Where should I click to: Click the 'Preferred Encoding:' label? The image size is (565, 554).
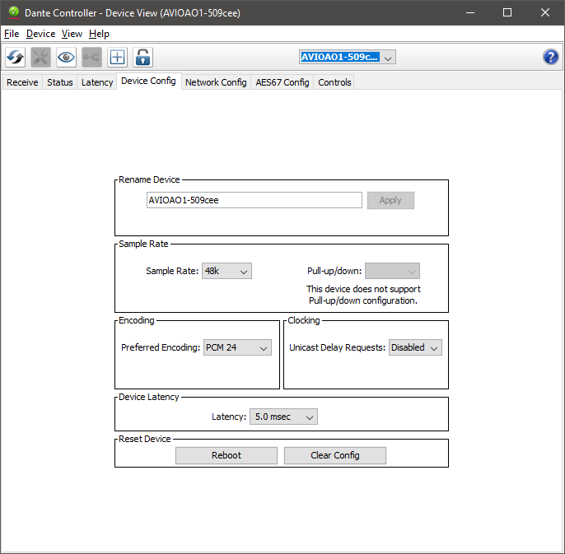pos(161,347)
